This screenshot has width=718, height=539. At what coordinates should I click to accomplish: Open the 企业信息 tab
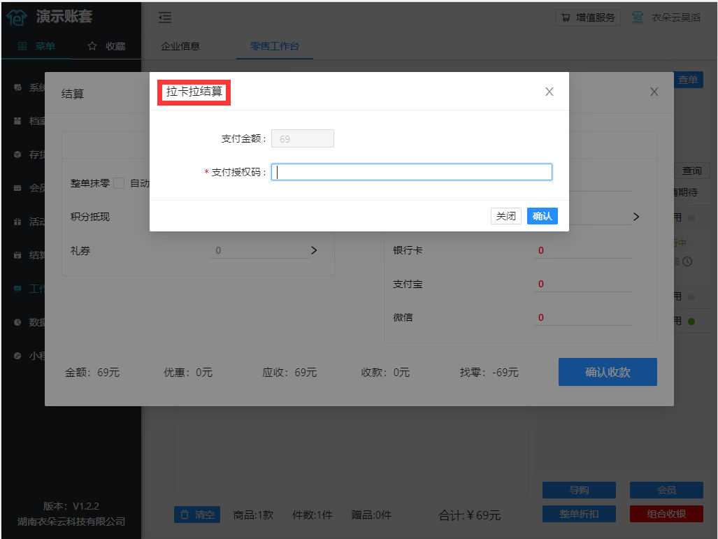click(x=180, y=46)
